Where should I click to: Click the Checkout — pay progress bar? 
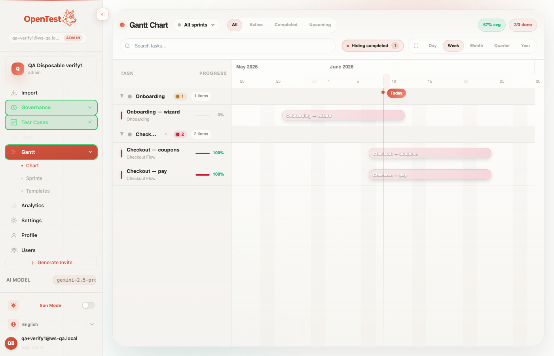[x=203, y=175]
